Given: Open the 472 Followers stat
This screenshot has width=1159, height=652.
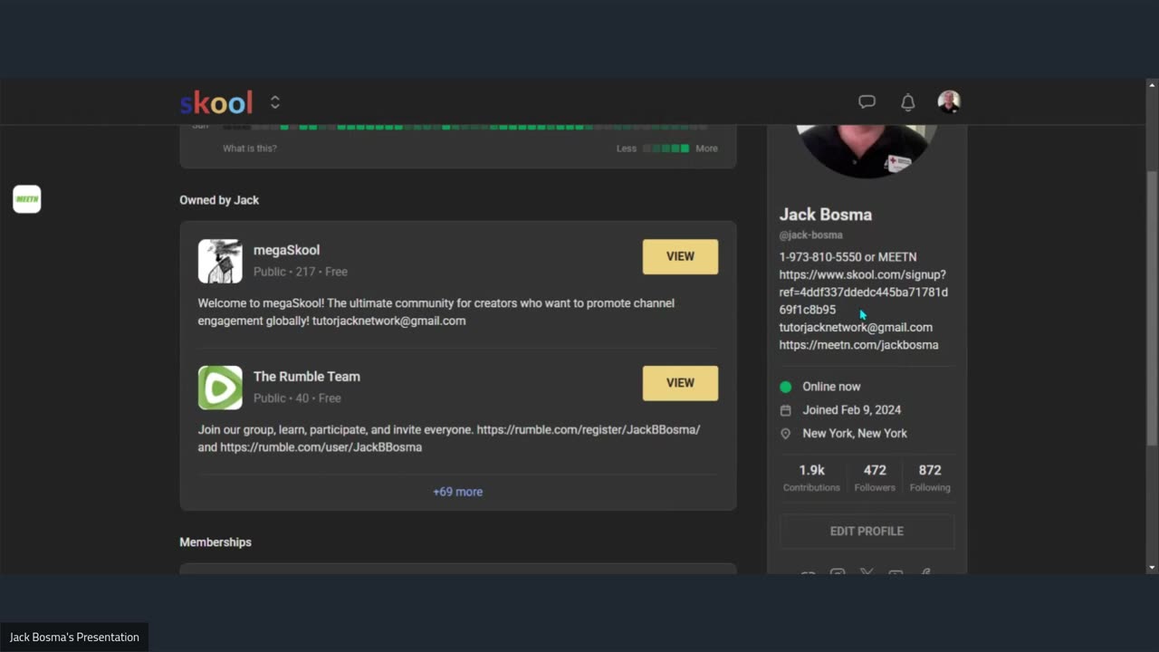Looking at the screenshot, I should 875,477.
